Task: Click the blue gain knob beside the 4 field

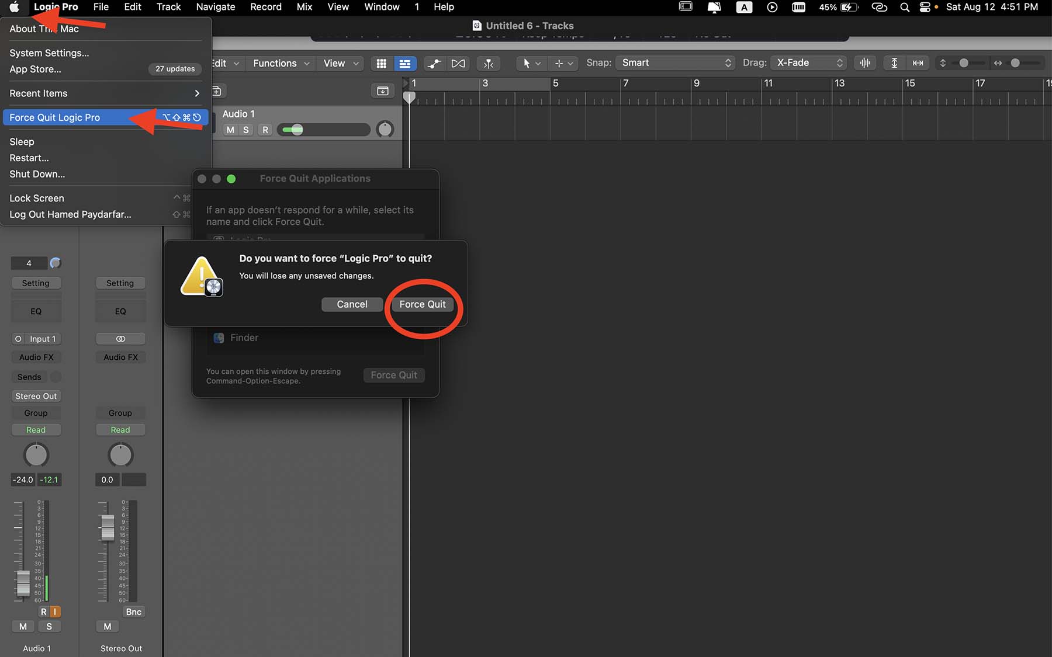Action: pos(56,263)
